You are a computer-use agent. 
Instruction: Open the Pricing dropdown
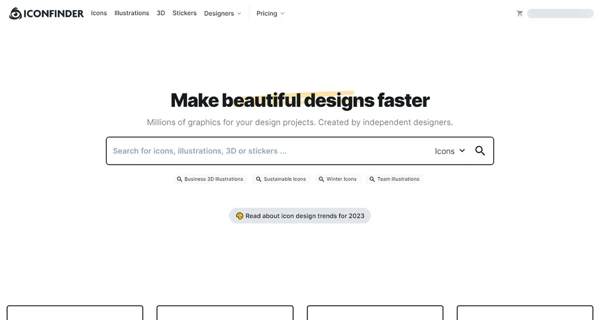[270, 13]
